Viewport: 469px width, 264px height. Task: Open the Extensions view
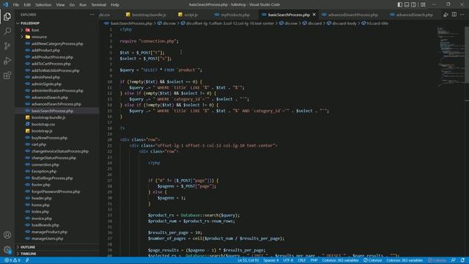tap(7, 75)
